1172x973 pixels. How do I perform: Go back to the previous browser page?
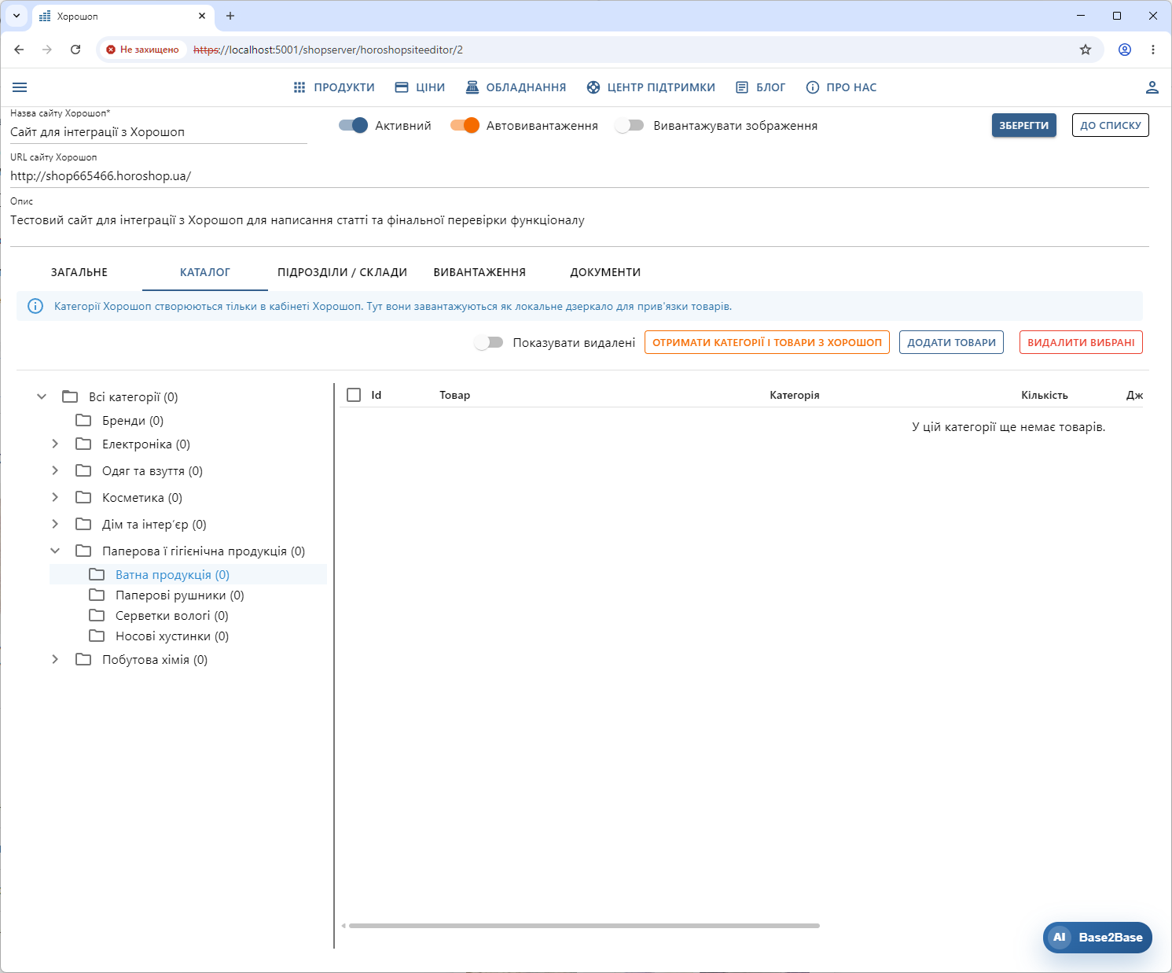click(19, 50)
